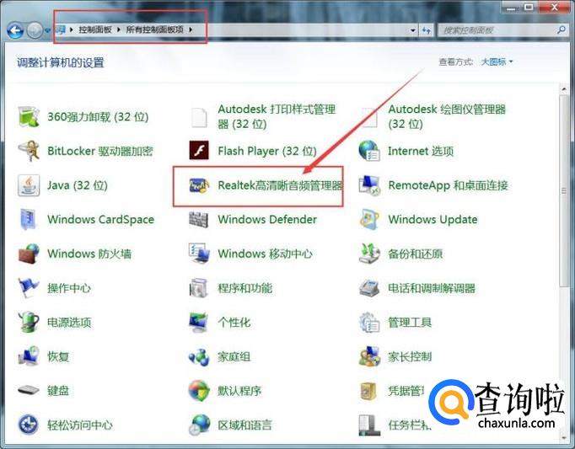Open the Windows 防火墙 text link
The height and width of the screenshot is (449, 575).
(x=89, y=254)
